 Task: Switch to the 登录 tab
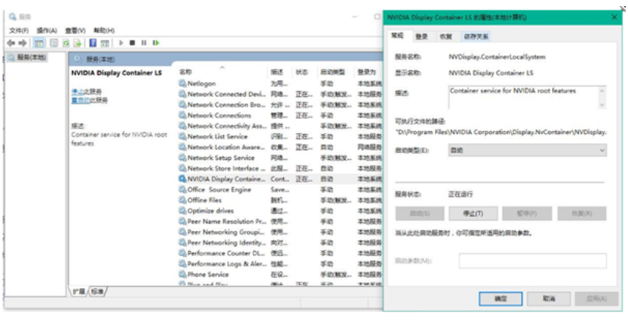pos(421,36)
